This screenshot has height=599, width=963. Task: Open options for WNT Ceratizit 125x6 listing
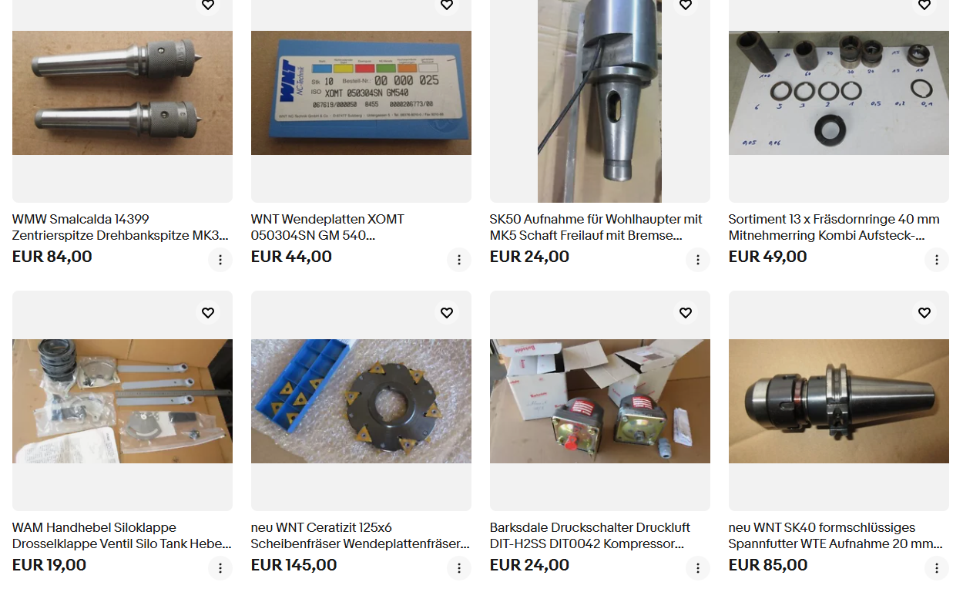click(x=459, y=568)
